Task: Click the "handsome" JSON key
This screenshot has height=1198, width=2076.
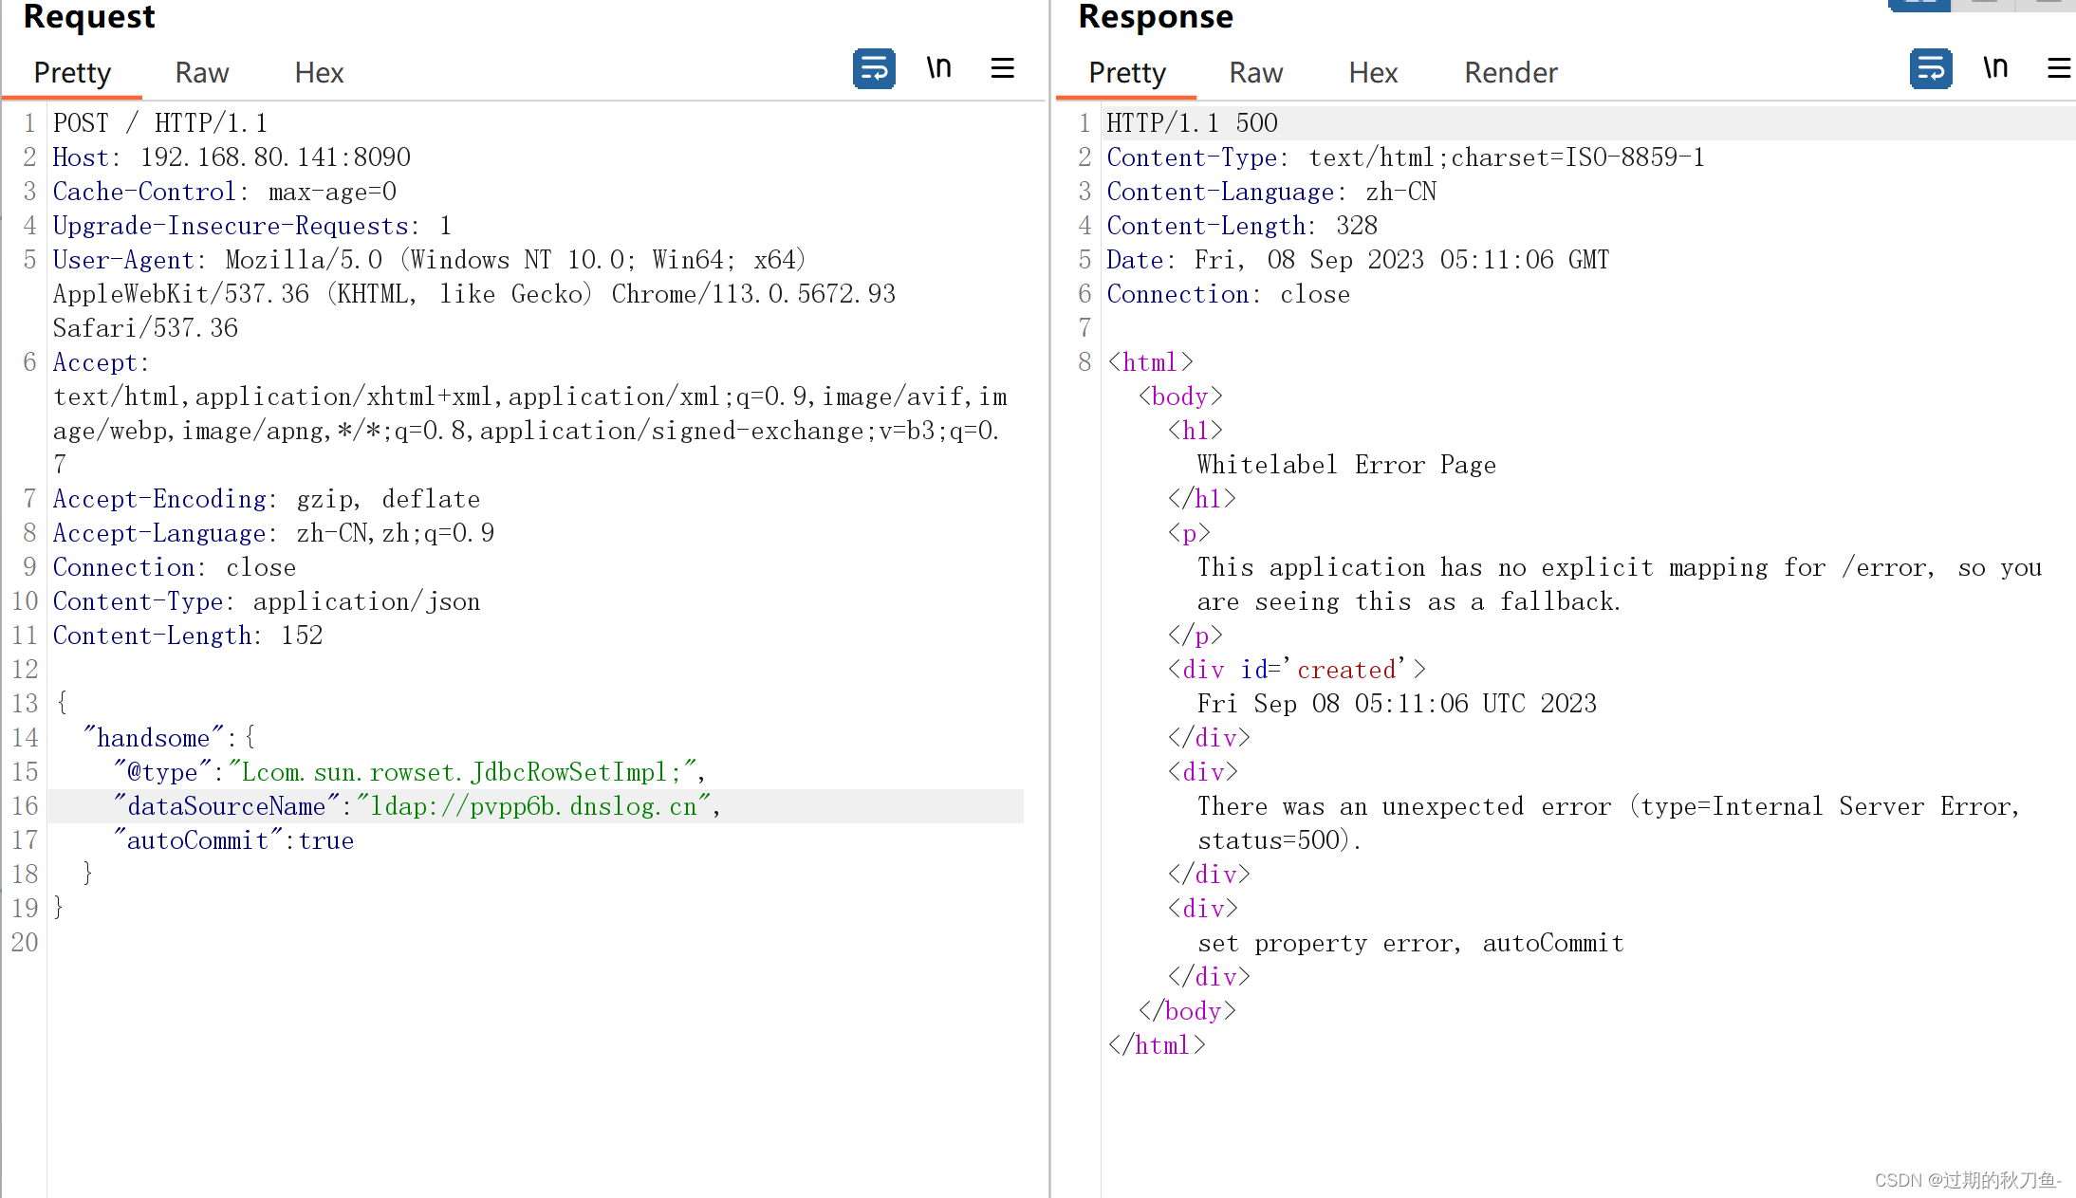Action: coord(153,738)
